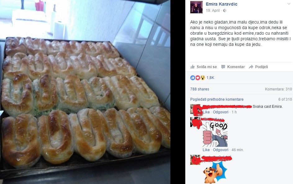293x184 pixels.
Task: Open Emira Karavdic's profile picture
Action: pos(196,7)
